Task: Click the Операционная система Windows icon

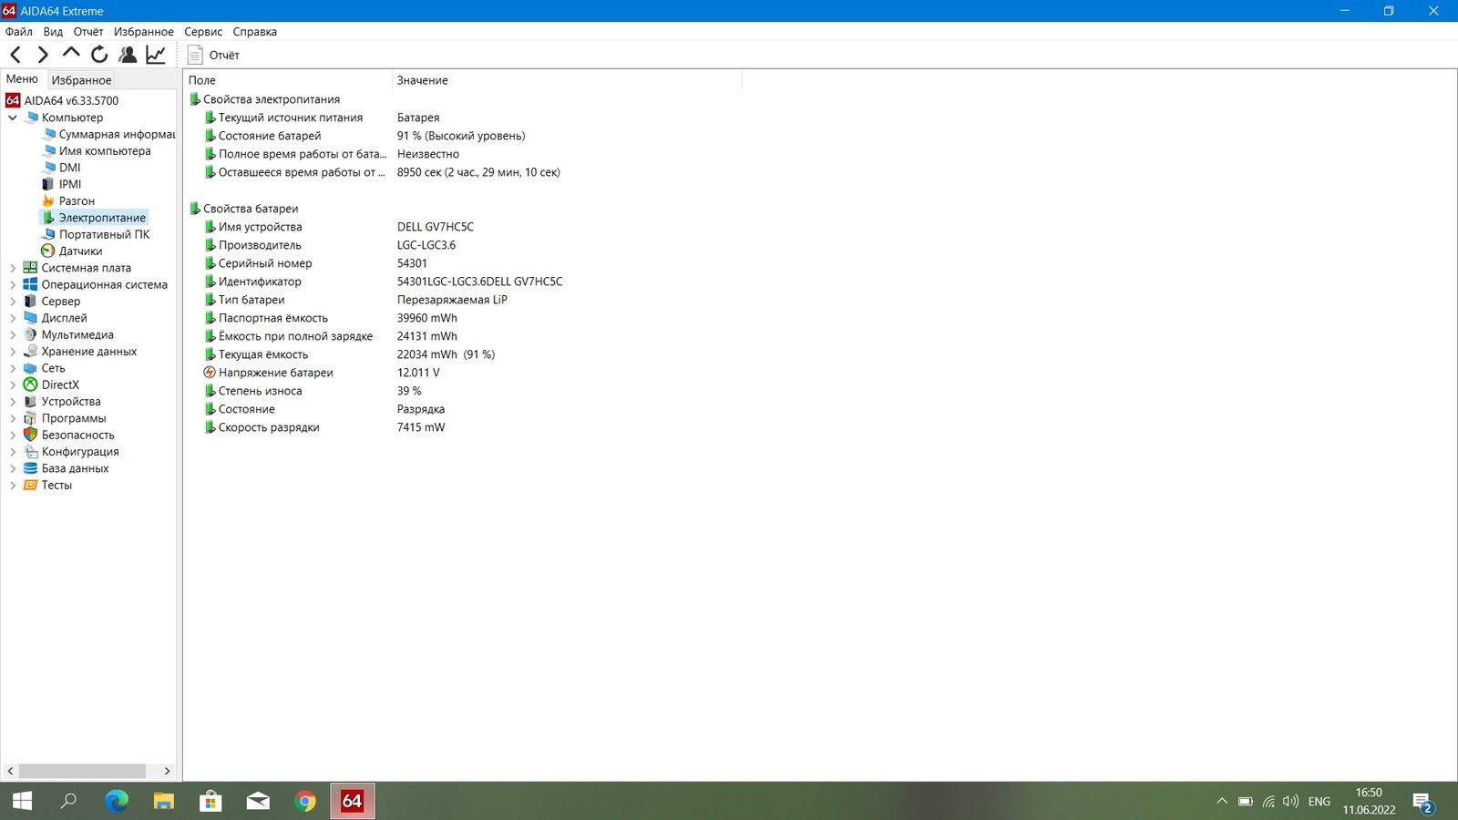Action: tap(30, 284)
